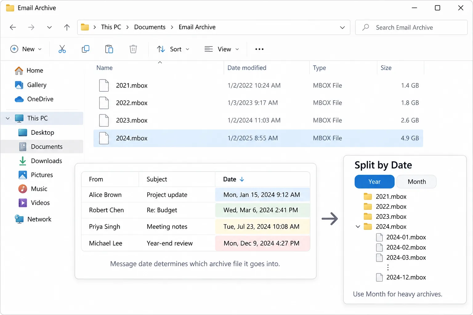Screen dimensions: 473x315
Task: Select Documents in navigation pane
Action: point(42,147)
